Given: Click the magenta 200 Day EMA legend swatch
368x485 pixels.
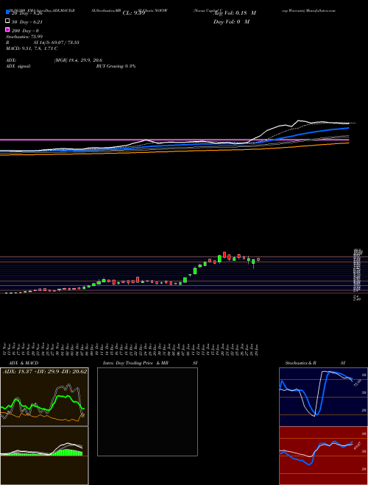Looking at the screenshot, I should point(7,30).
